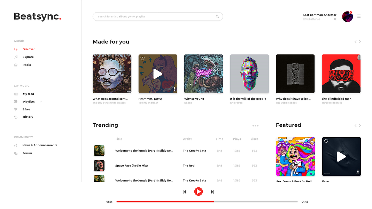Open Likes in My Music
The image size is (372, 209).
(x=26, y=109)
